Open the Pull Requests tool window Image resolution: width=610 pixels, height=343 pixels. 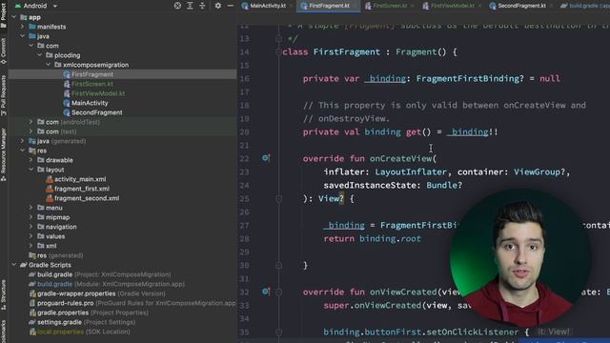tap(4, 95)
